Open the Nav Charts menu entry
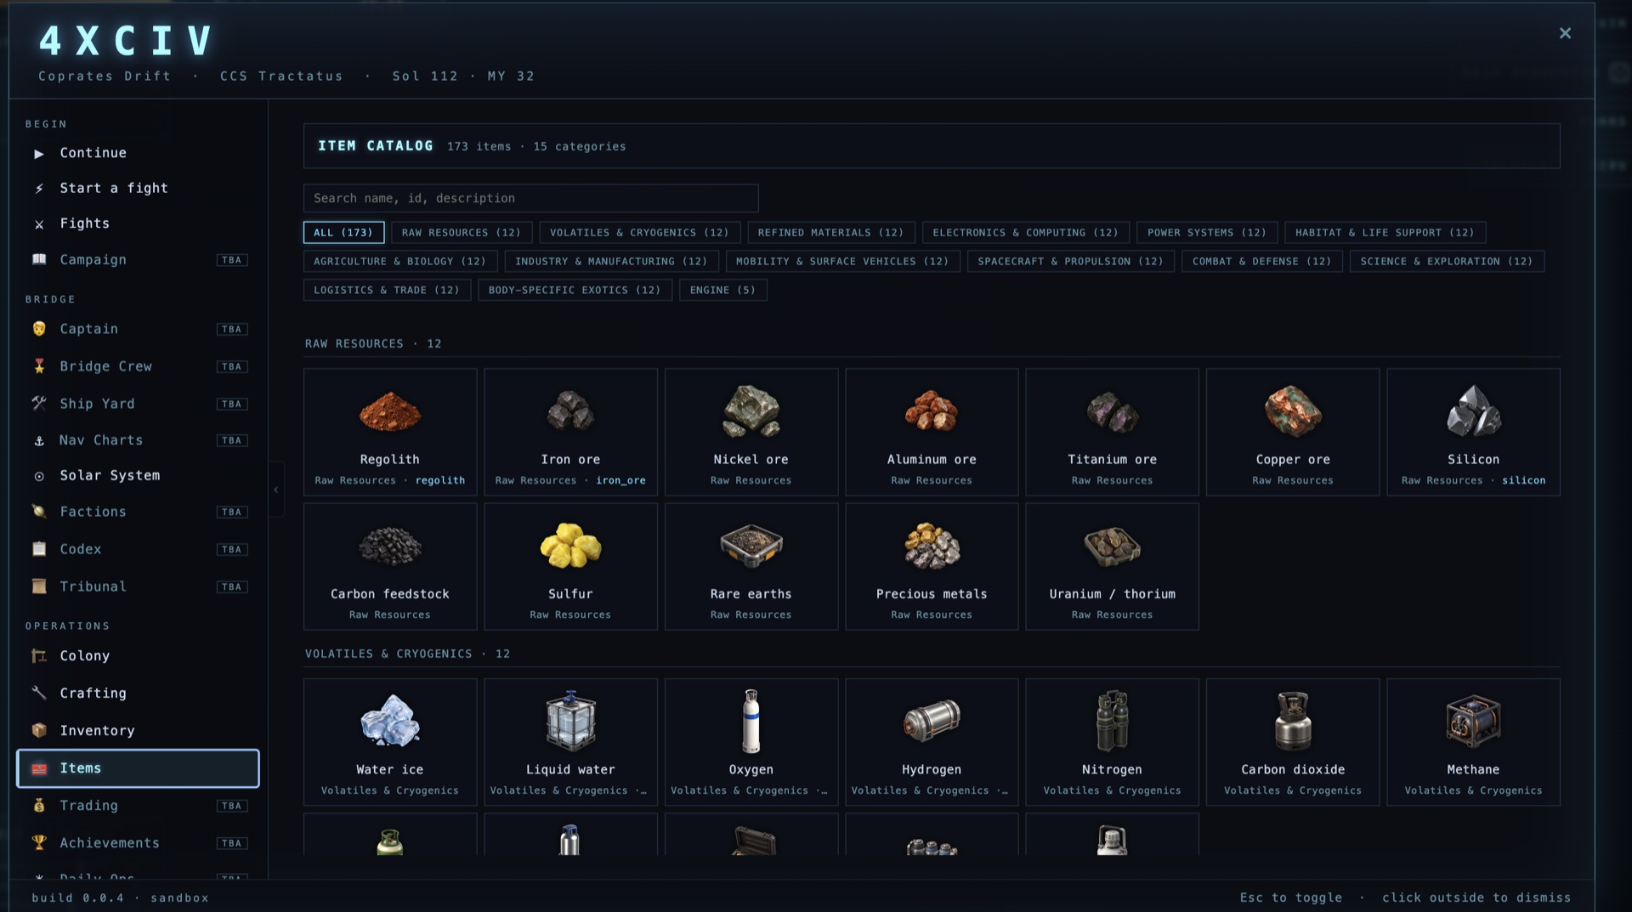Screen dimensions: 1632x912 [138, 440]
